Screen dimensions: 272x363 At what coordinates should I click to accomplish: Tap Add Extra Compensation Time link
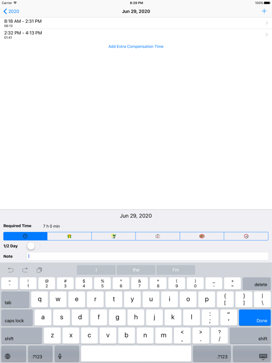pos(136,46)
